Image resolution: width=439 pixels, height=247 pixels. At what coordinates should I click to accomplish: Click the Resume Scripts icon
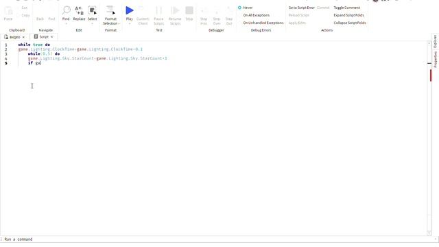tap(175, 11)
